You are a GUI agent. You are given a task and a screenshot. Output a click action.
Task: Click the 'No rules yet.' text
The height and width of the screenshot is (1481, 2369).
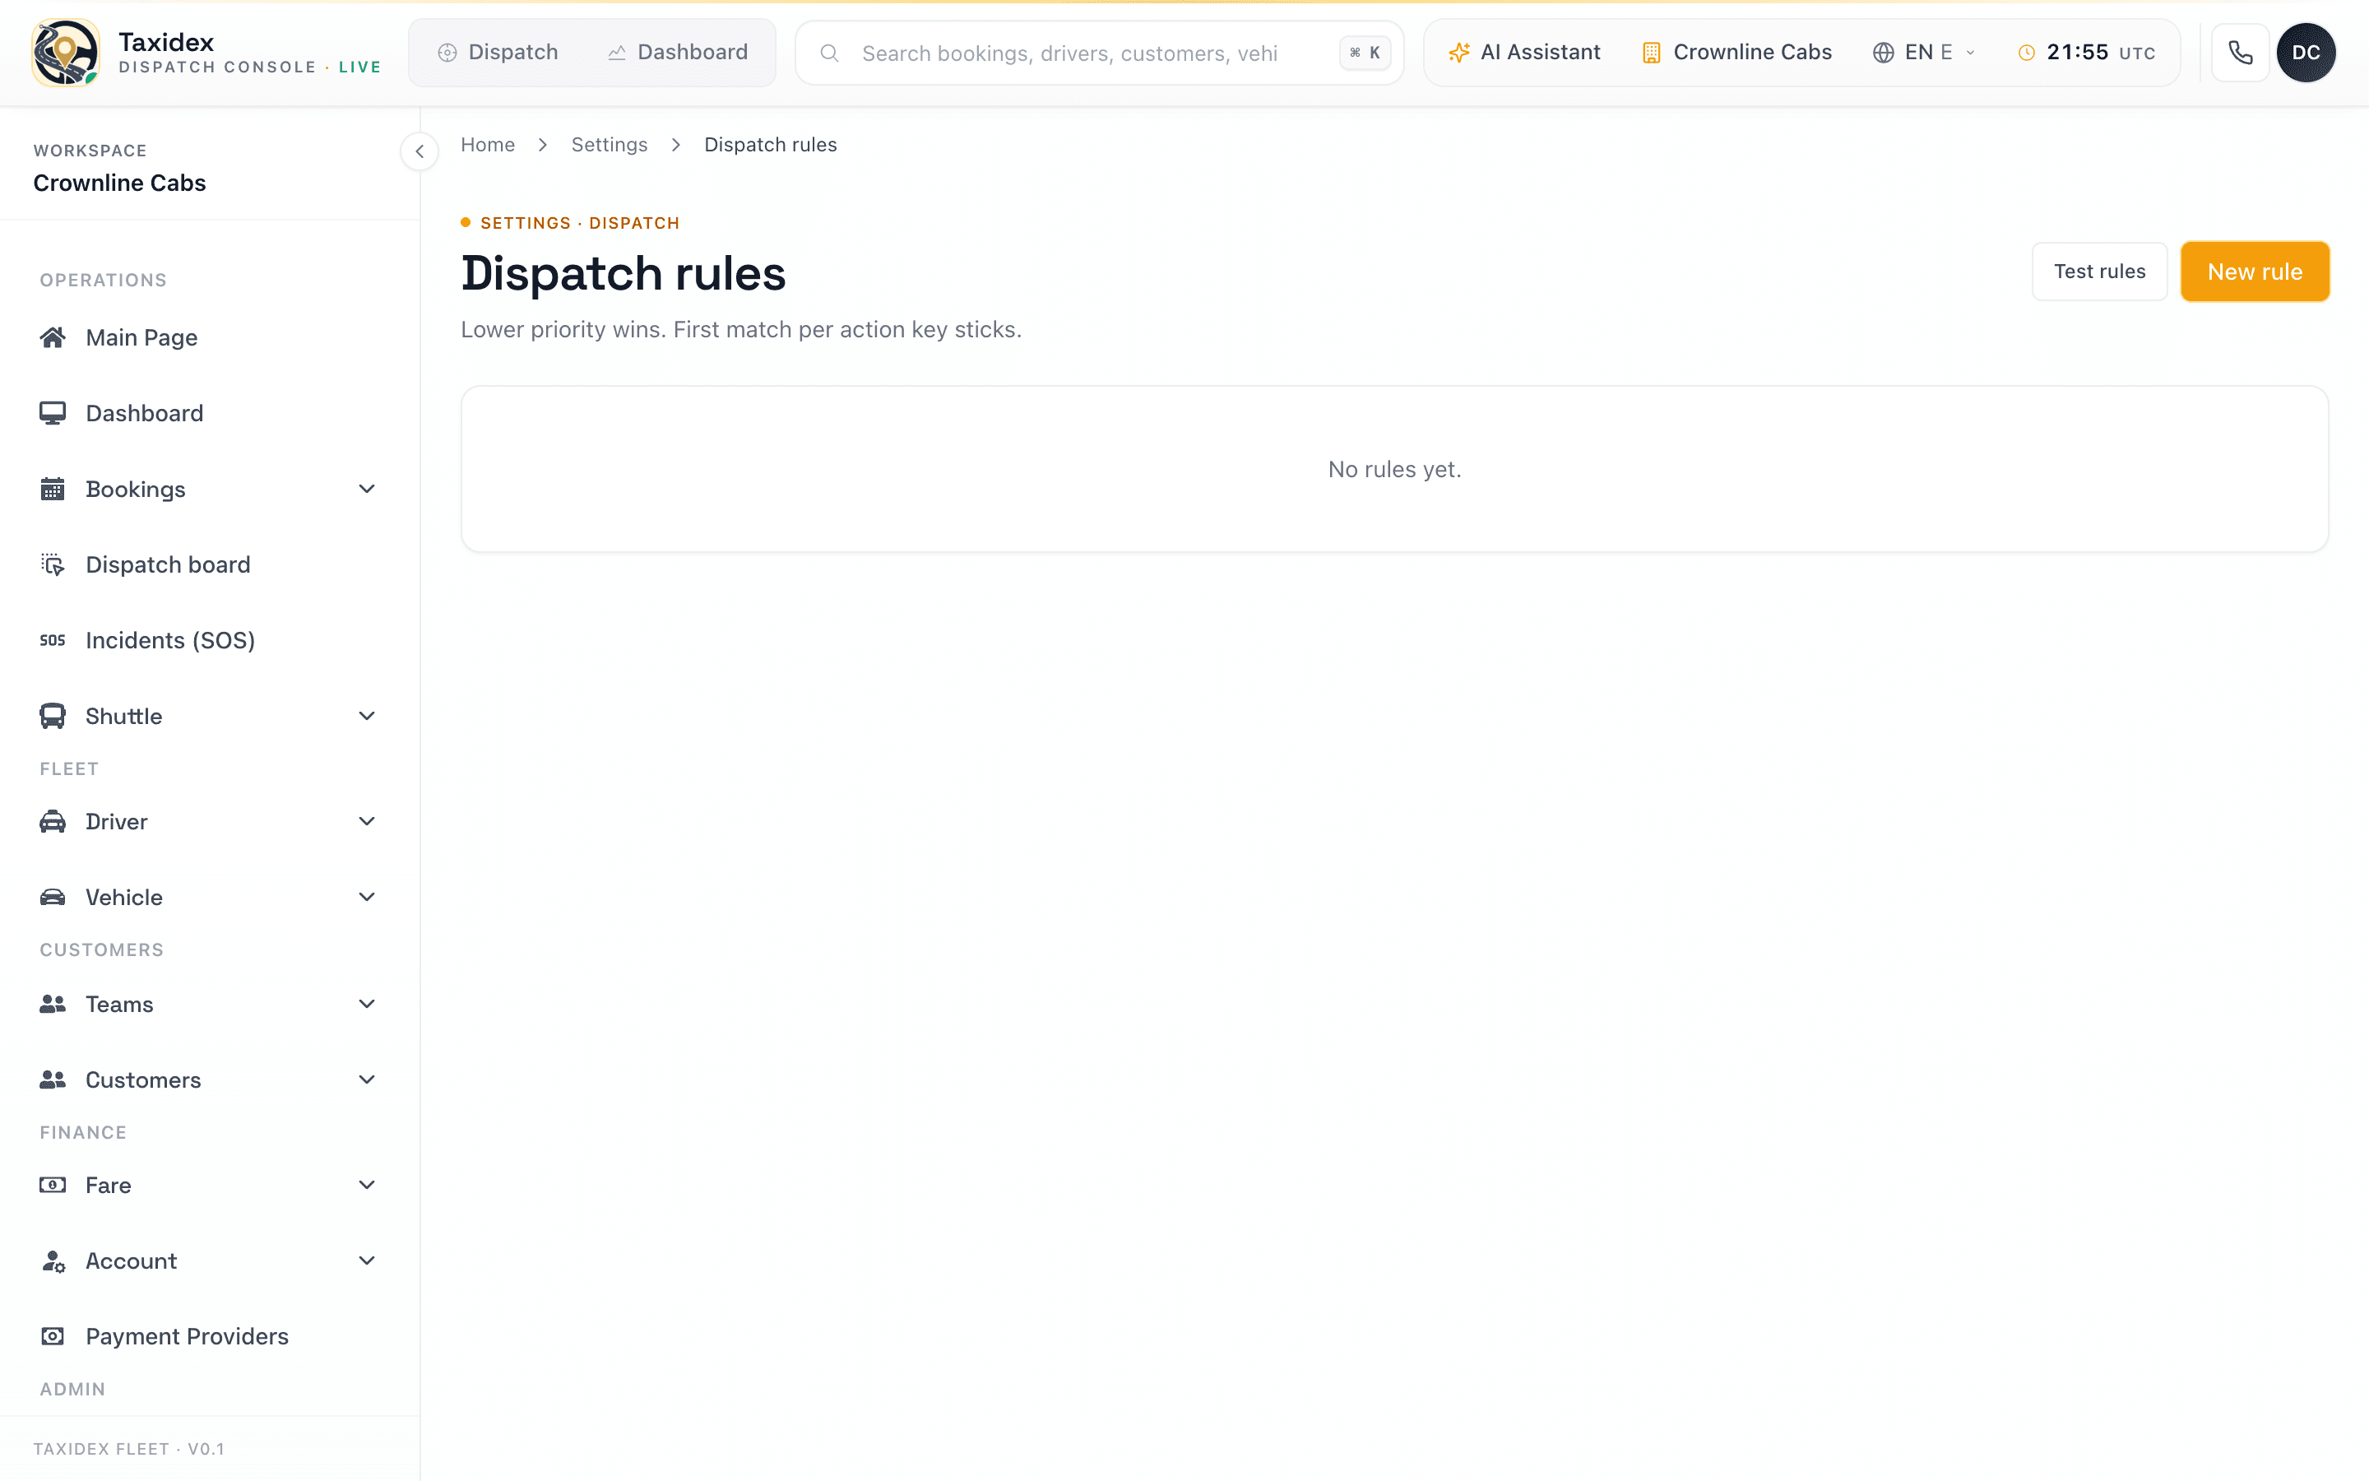pos(1394,470)
